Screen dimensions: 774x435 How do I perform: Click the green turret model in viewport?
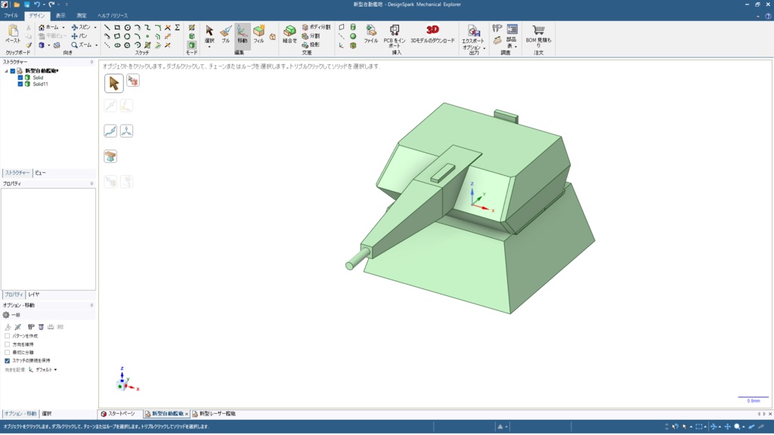coord(469,207)
